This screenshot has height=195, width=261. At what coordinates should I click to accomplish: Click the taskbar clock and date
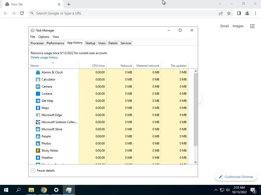coord(239,190)
